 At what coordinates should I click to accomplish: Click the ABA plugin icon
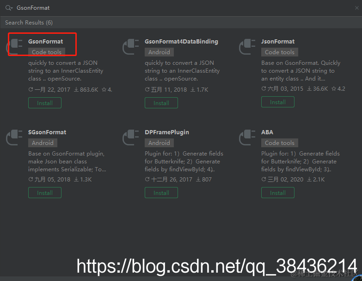pos(247,137)
